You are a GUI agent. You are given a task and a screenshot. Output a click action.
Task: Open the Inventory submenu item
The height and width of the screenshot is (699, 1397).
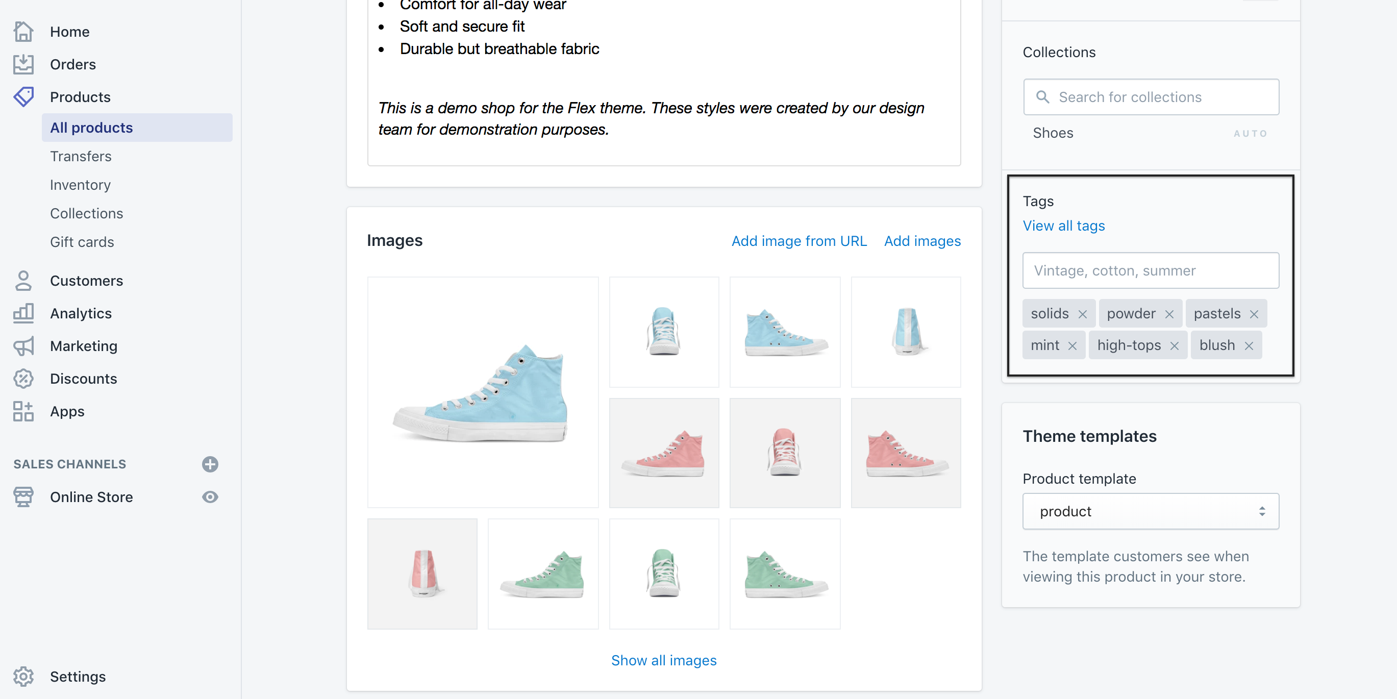tap(80, 185)
